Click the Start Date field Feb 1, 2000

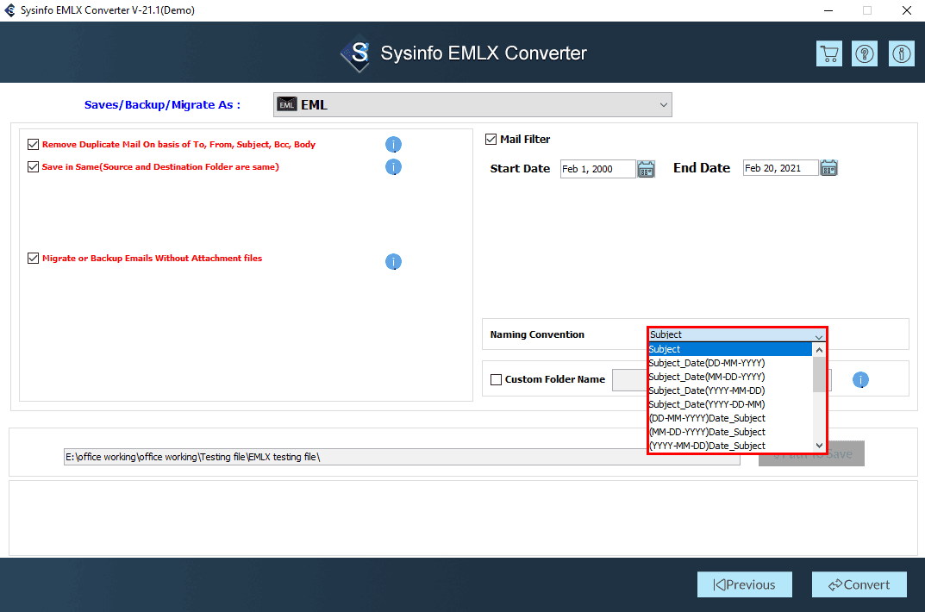click(597, 169)
